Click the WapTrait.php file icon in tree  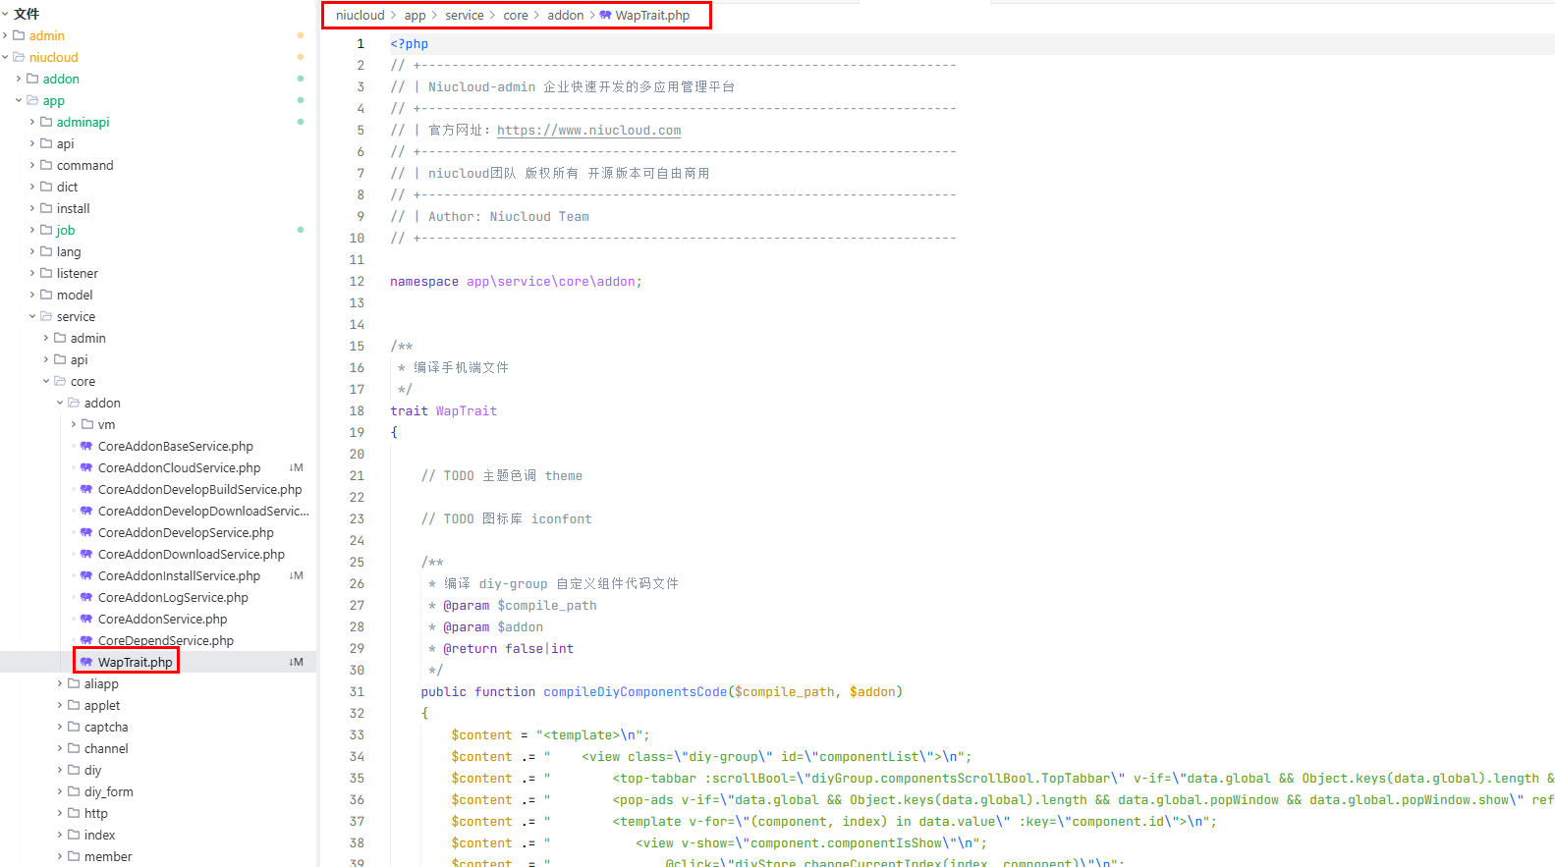[86, 663]
